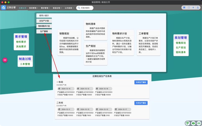The image size is (202, 126).
Task: Open the 工单管理 link under 制造过程
Action: click(25, 64)
